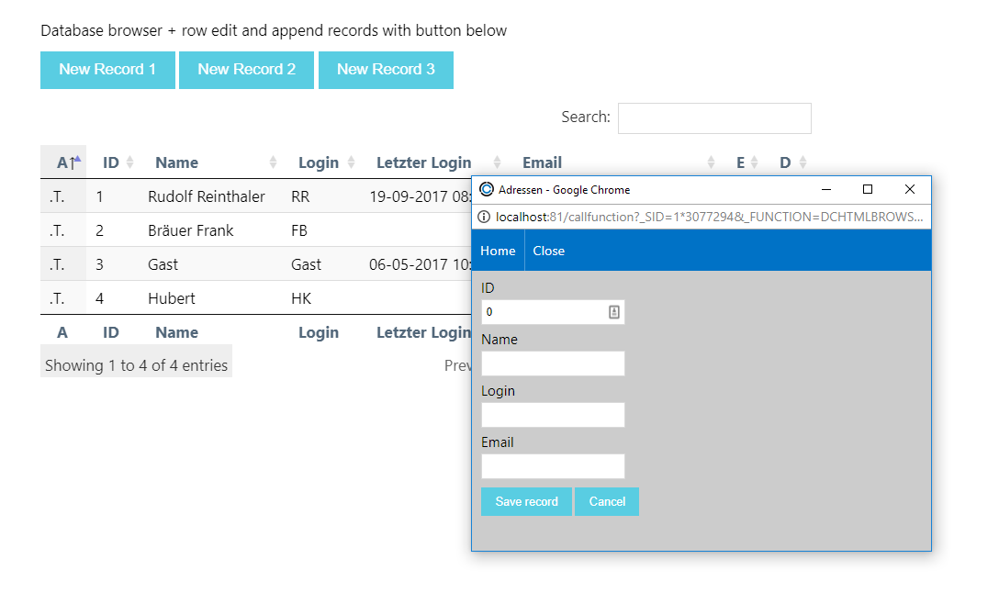This screenshot has width=999, height=604.
Task: View site information icon in address bar
Action: [484, 218]
